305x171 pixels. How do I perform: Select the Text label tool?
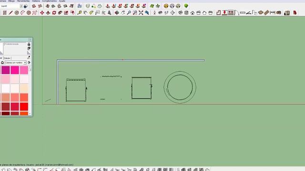pos(97,13)
